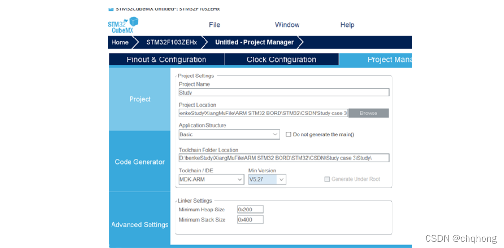This screenshot has width=504, height=248.
Task: Open the Toolchain / IDE dropdown
Action: (211, 179)
